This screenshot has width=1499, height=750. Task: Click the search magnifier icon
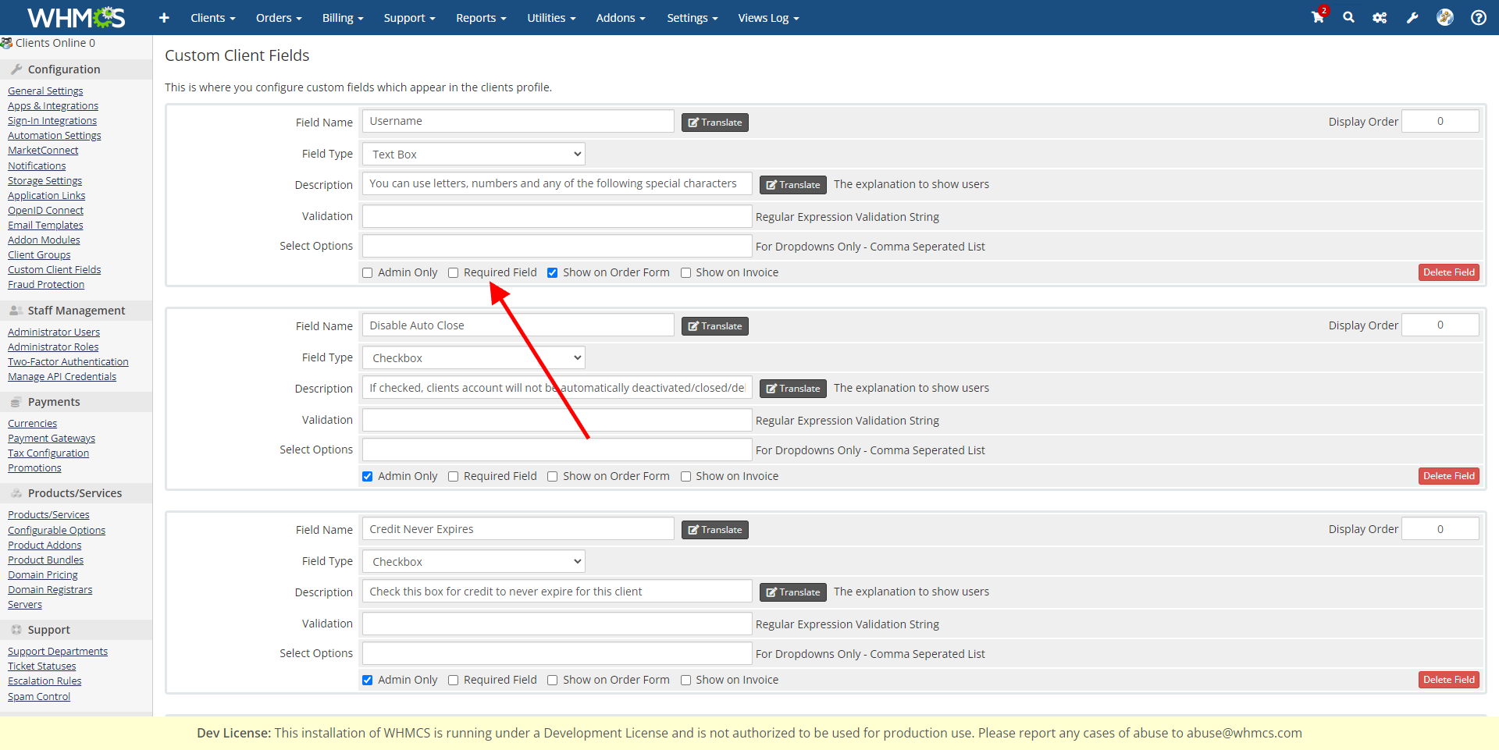(1348, 17)
